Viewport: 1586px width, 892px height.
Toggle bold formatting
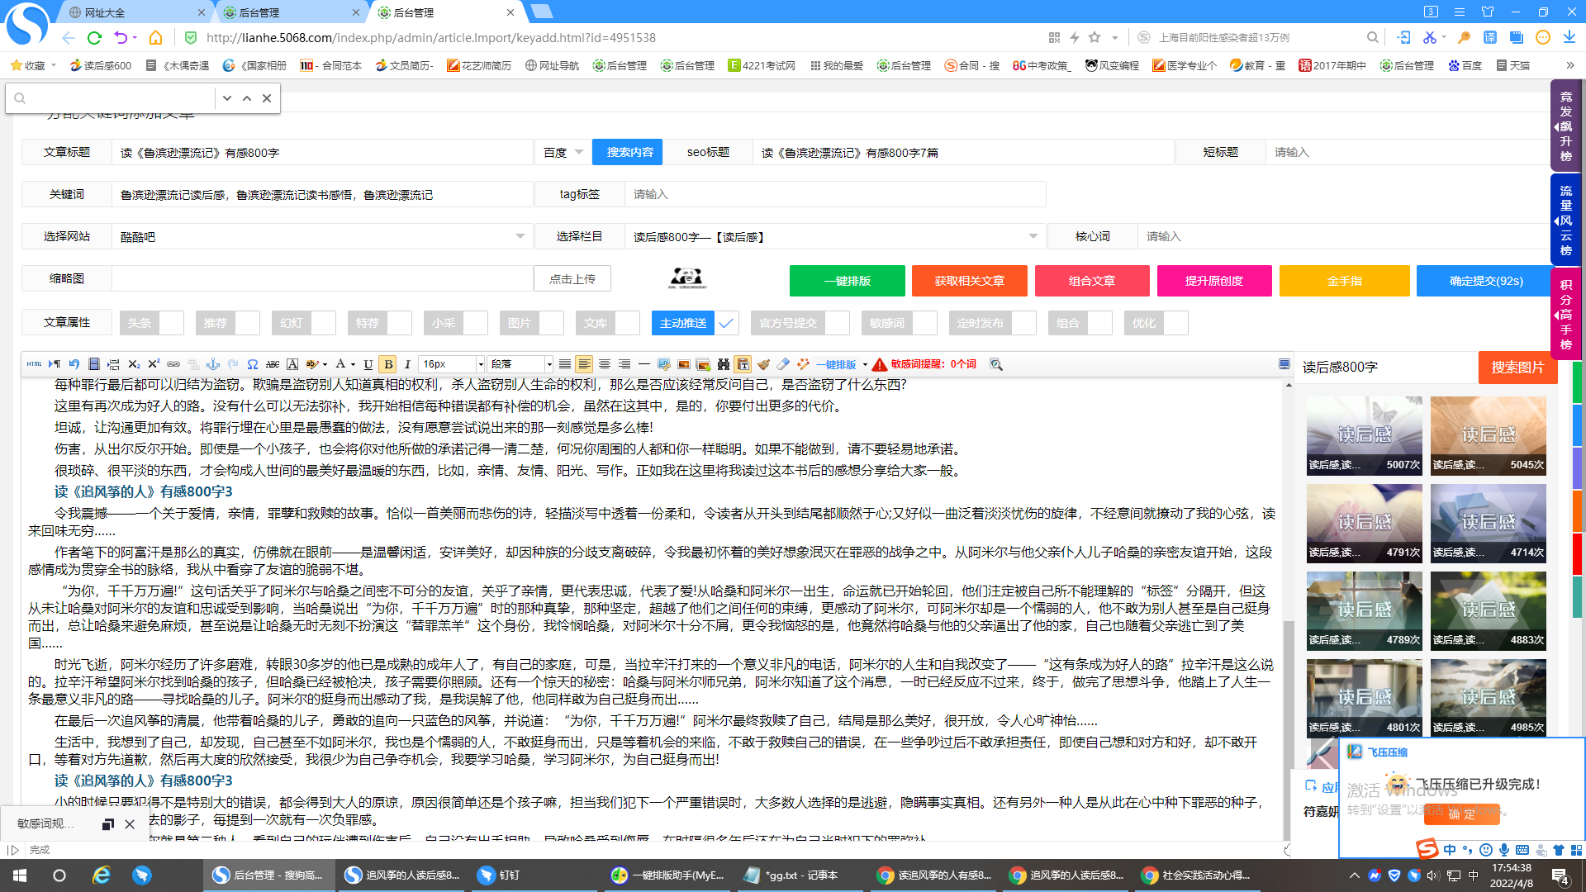tap(387, 364)
